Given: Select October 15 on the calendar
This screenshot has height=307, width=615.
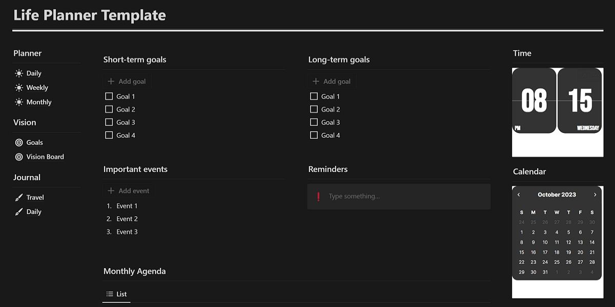Looking at the screenshot, I should tap(521, 252).
